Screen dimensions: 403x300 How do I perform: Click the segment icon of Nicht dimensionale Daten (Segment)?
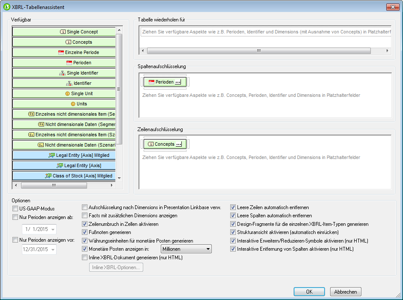coord(41,124)
